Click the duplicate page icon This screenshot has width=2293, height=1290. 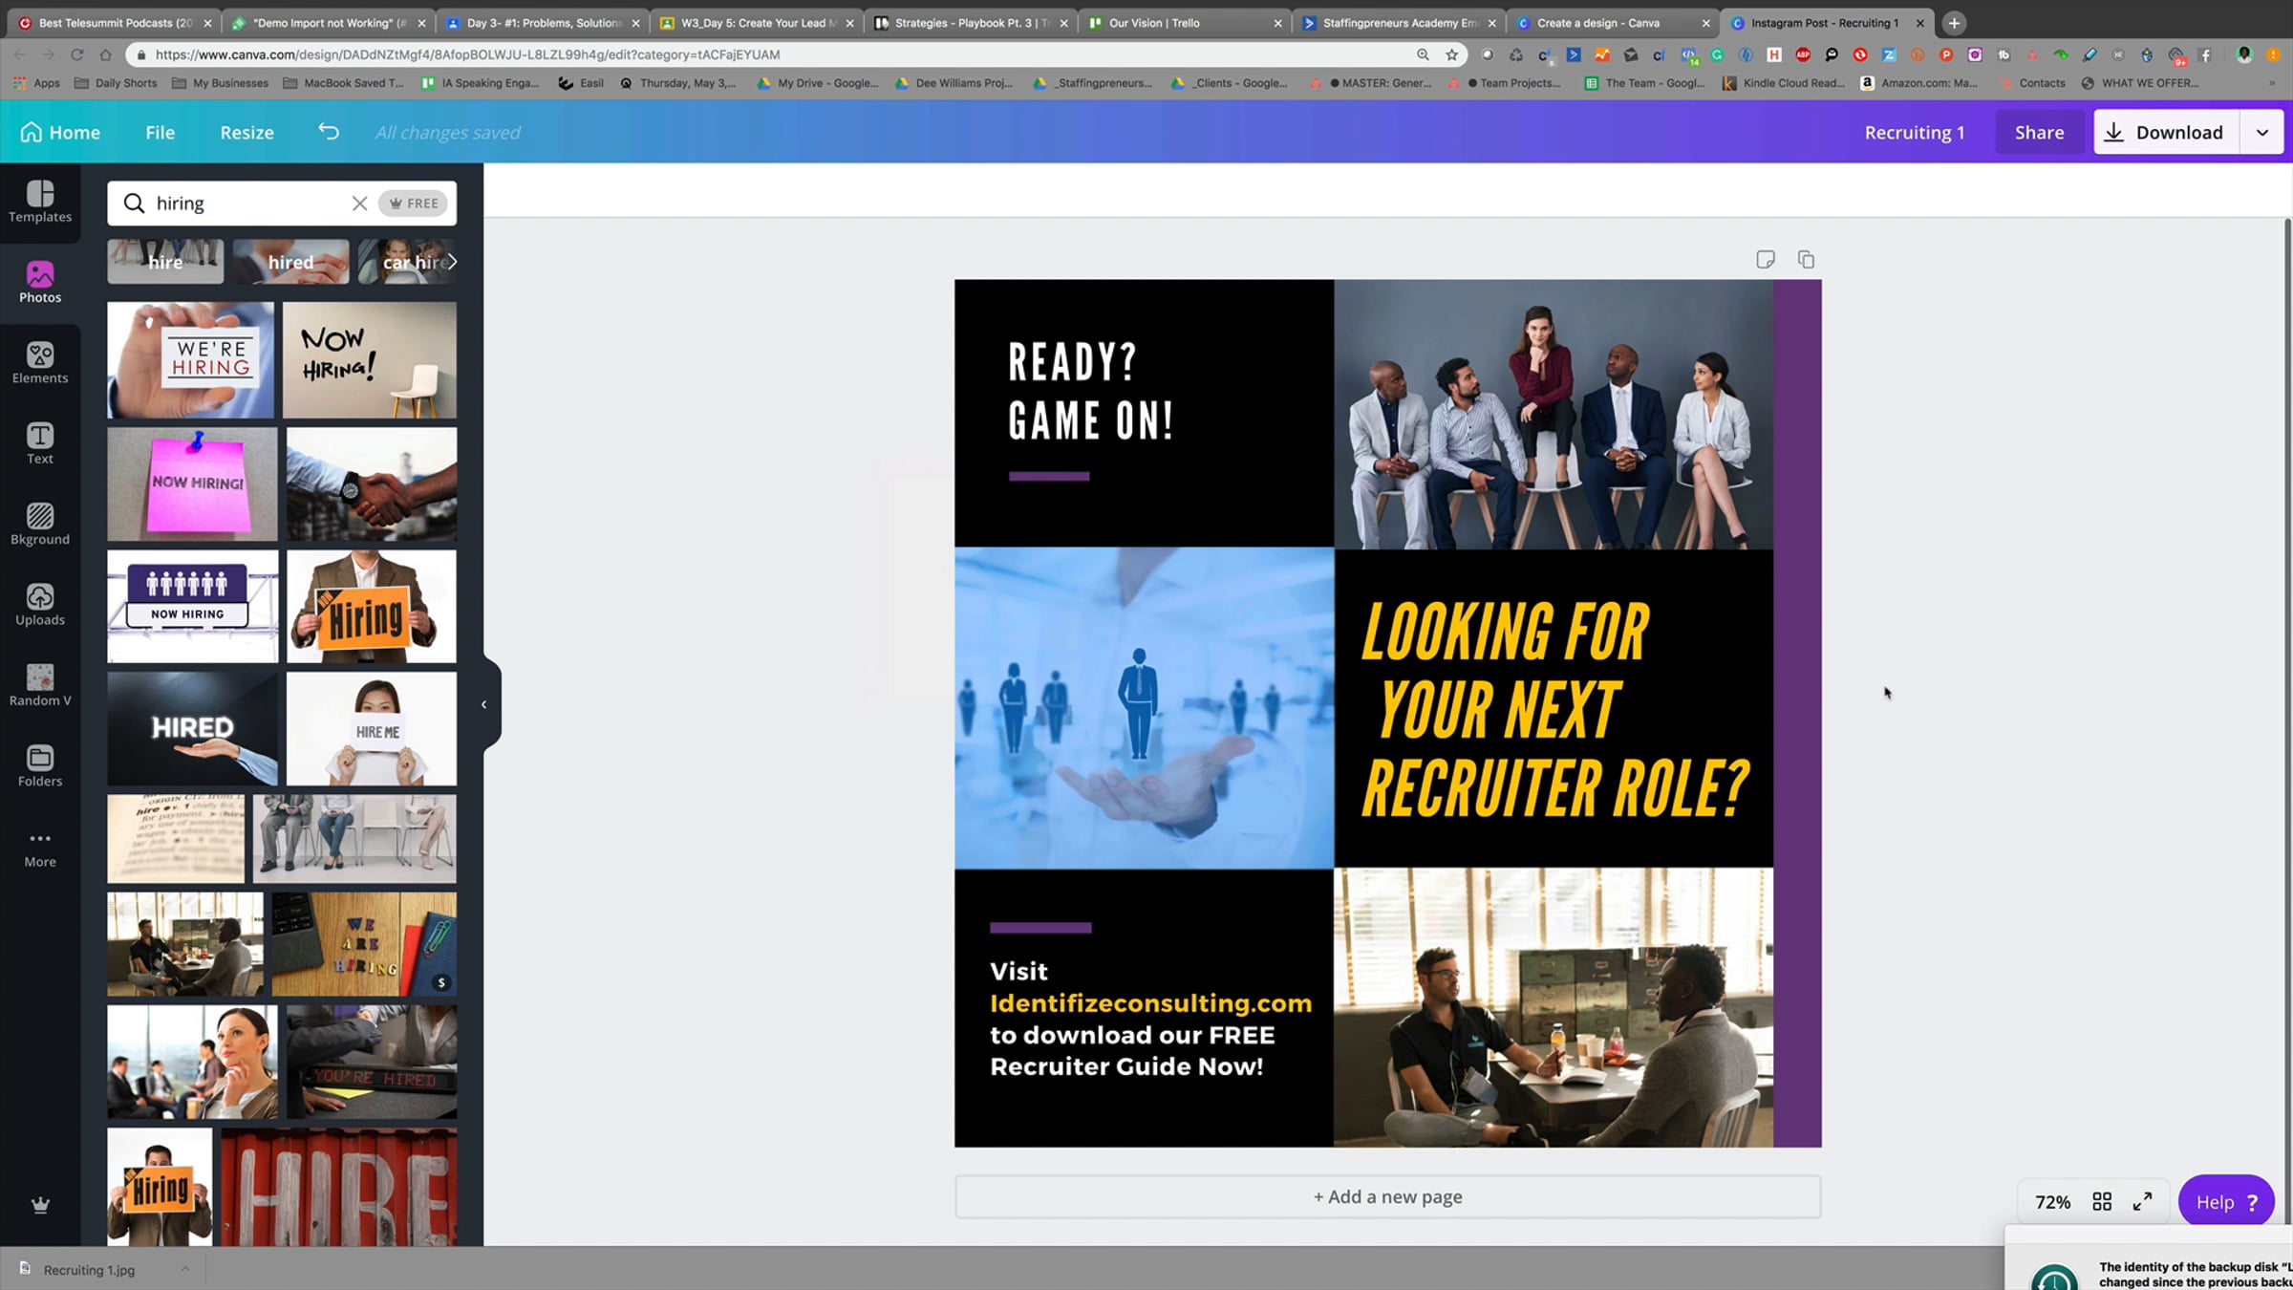[1806, 260]
